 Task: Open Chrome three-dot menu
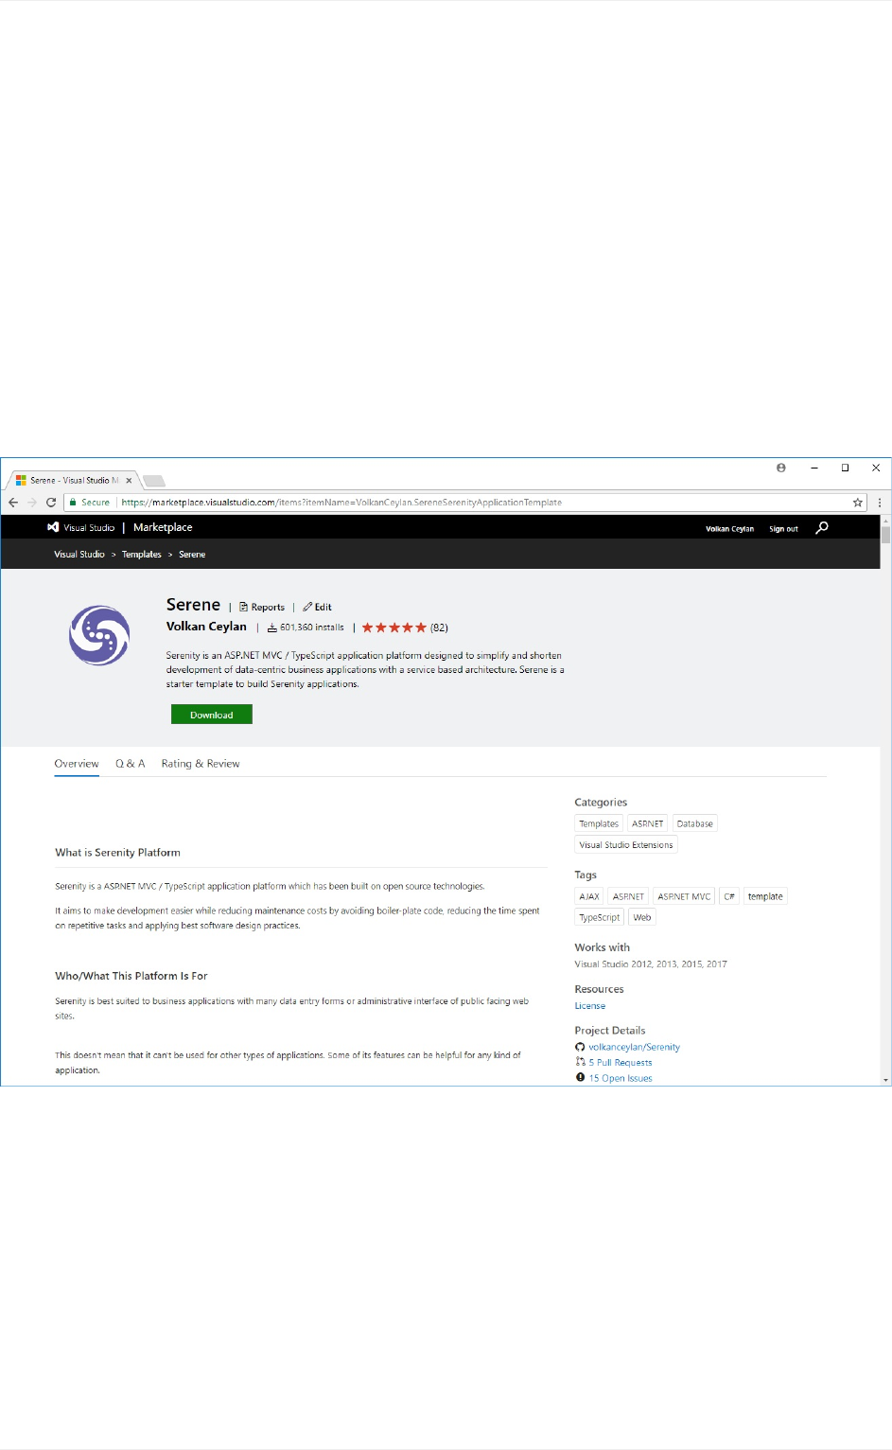click(879, 503)
